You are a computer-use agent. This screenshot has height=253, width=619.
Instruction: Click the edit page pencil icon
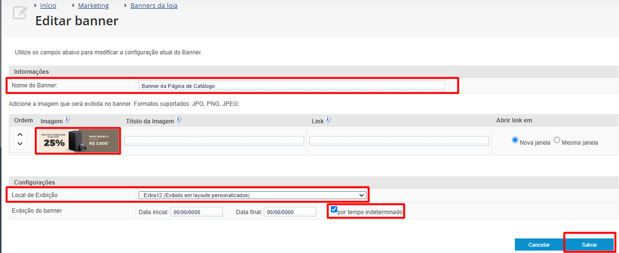(x=19, y=13)
